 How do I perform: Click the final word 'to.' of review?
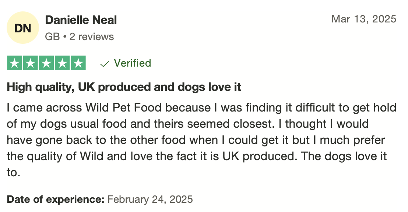tap(14, 173)
